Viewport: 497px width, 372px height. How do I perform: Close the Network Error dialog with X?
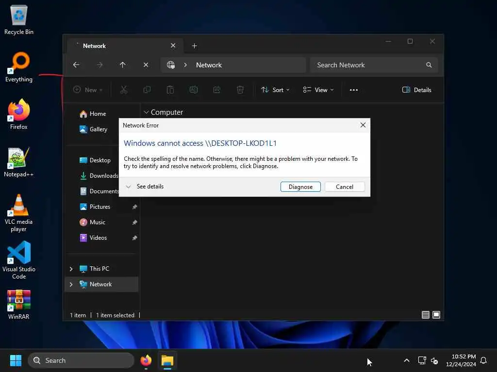tap(363, 125)
